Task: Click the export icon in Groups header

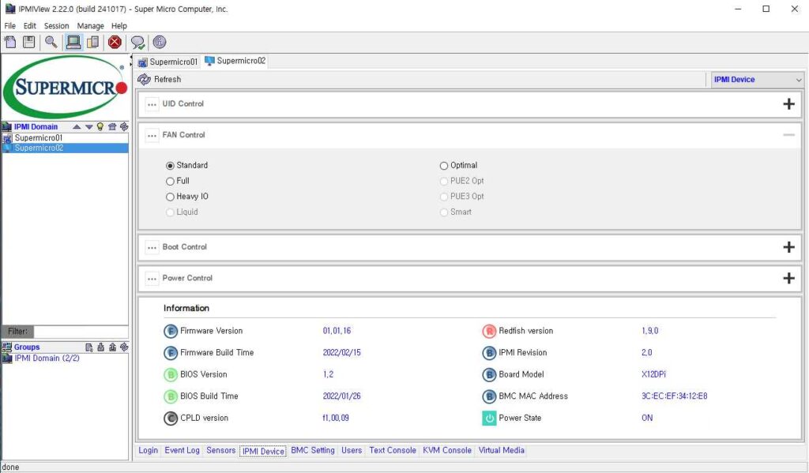Action: coord(112,347)
